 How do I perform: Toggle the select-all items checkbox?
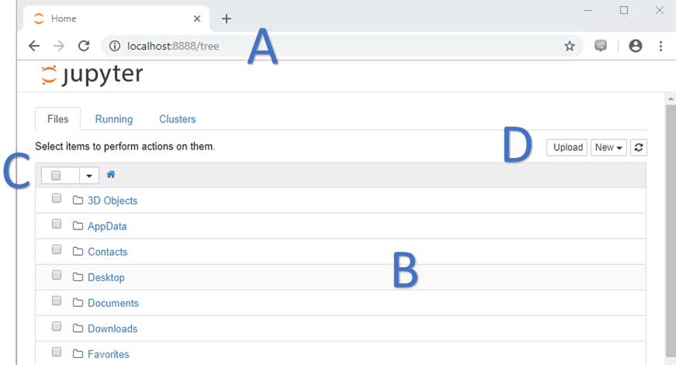56,175
